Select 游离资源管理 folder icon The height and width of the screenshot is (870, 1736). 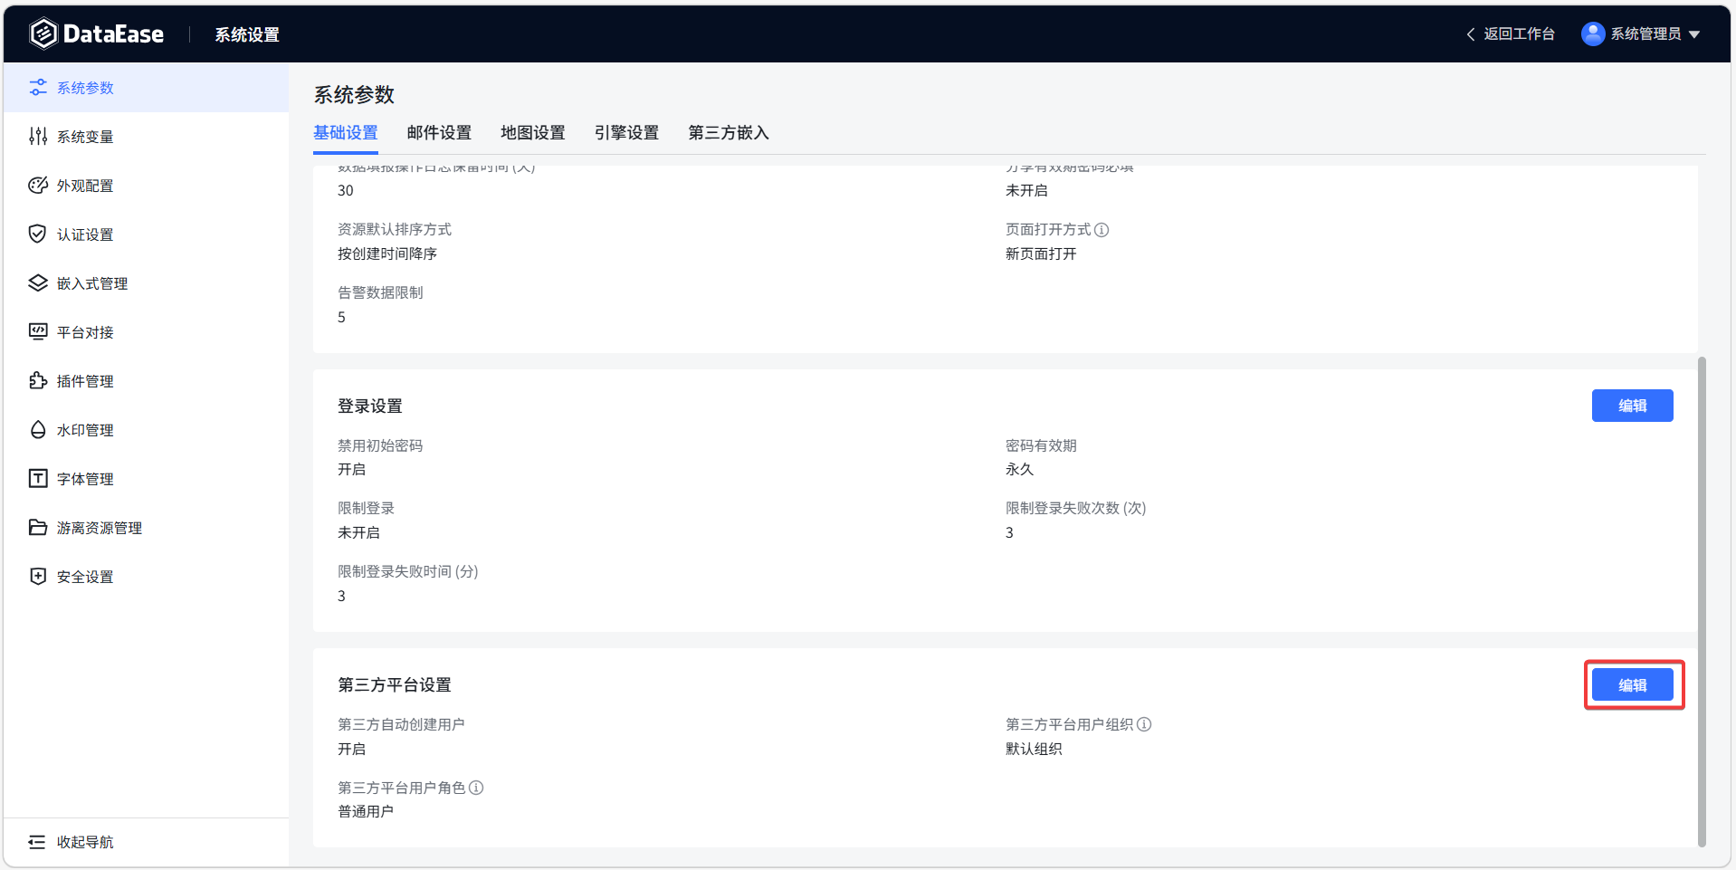click(x=37, y=527)
